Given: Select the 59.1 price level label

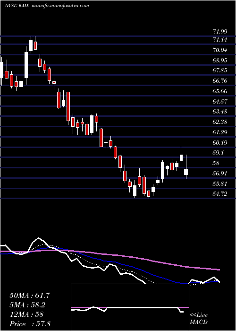Looking at the screenshot, I should pos(219,153).
